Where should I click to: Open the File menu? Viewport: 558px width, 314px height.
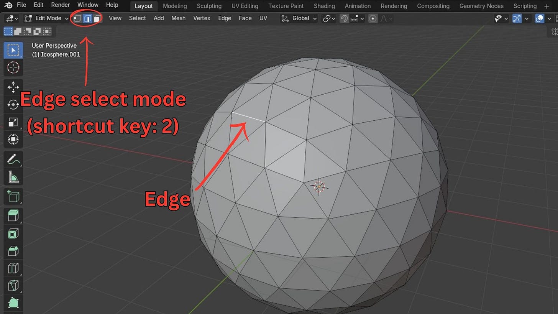tap(21, 5)
